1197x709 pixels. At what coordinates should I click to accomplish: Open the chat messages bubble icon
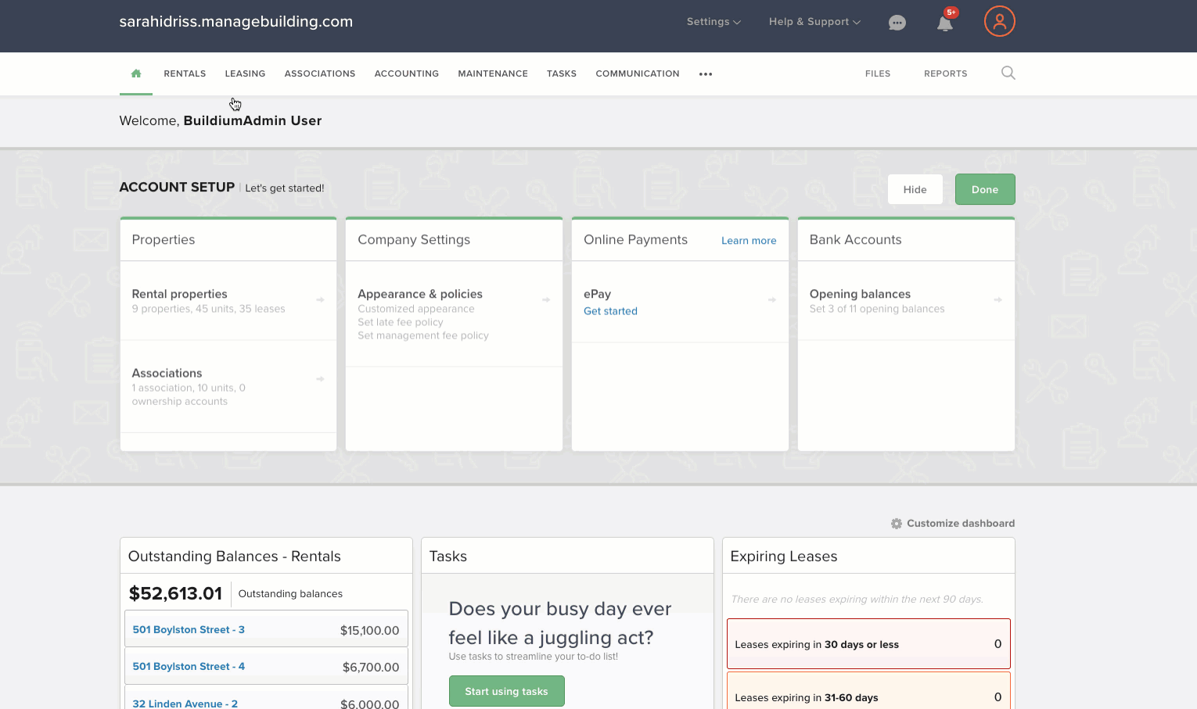tap(897, 23)
